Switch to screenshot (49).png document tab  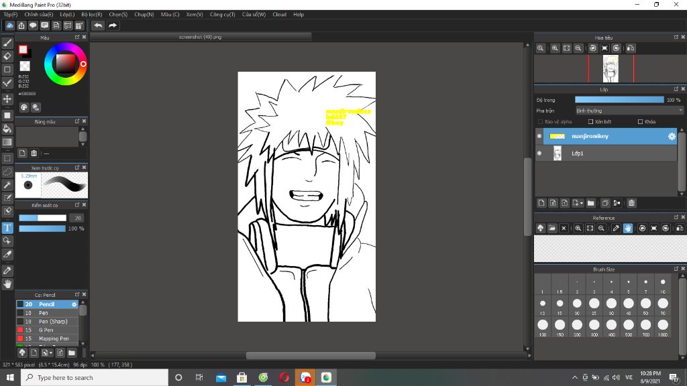coord(200,38)
